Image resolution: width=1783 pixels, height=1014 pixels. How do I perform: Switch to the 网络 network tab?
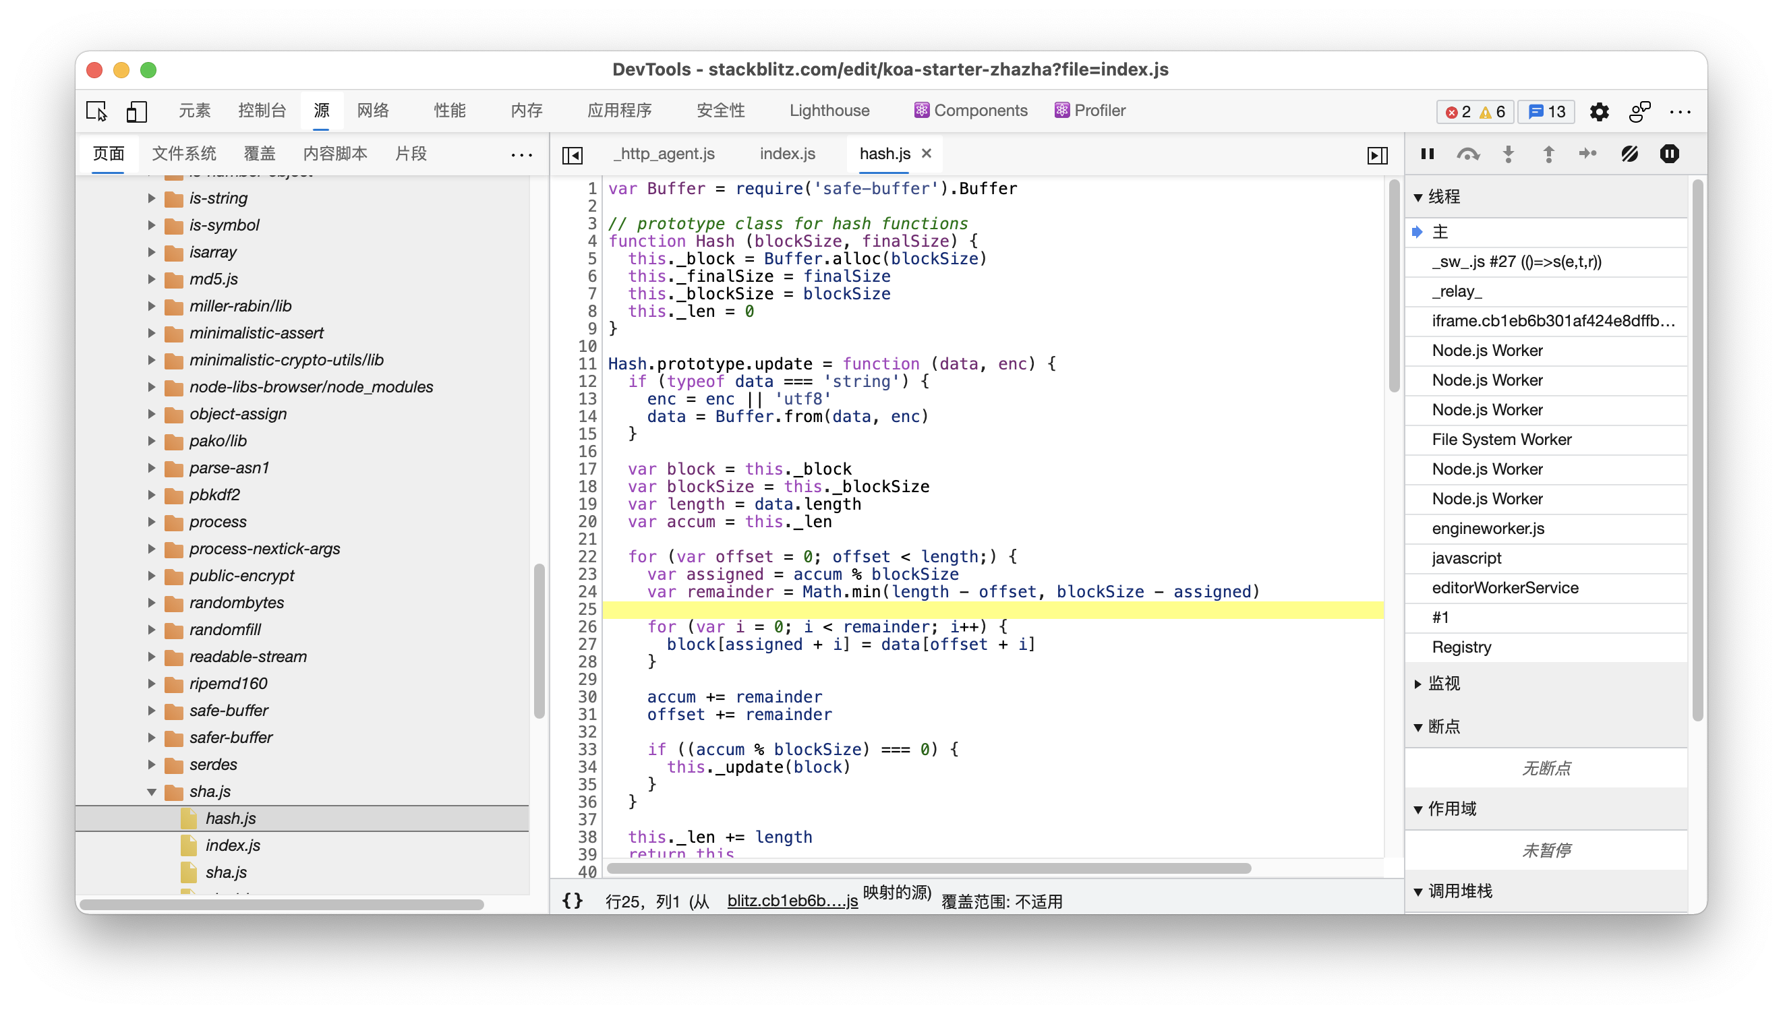point(373,110)
